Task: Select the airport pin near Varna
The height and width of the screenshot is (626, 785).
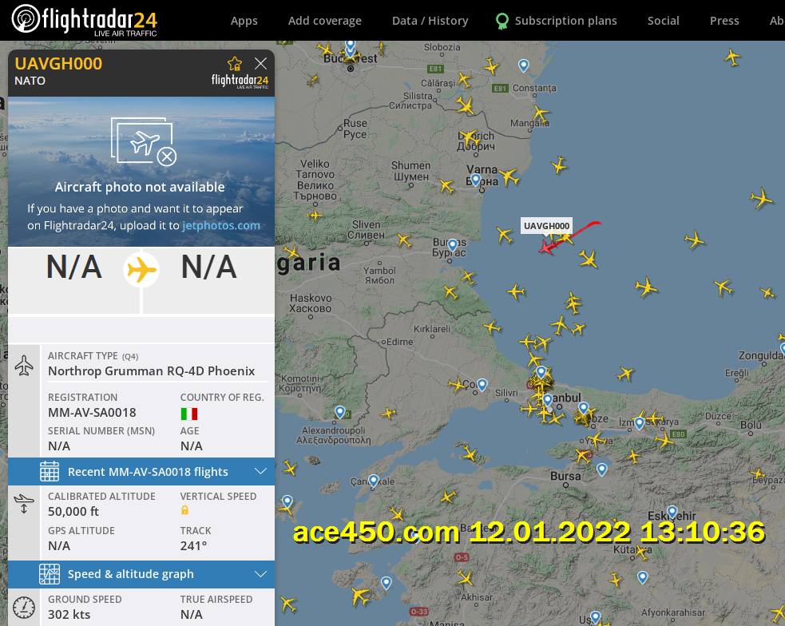Action: [476, 179]
